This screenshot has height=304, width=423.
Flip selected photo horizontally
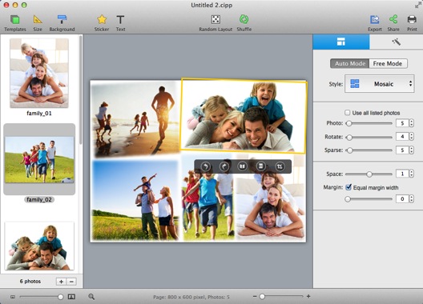tap(242, 166)
